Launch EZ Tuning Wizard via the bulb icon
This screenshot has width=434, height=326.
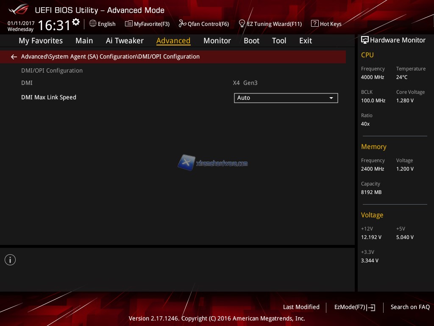pos(242,24)
